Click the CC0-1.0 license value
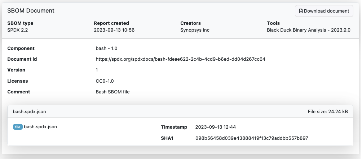The image size is (362, 166). coord(105,81)
